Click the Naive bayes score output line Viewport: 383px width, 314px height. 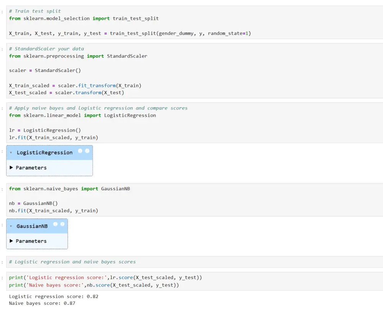42,303
